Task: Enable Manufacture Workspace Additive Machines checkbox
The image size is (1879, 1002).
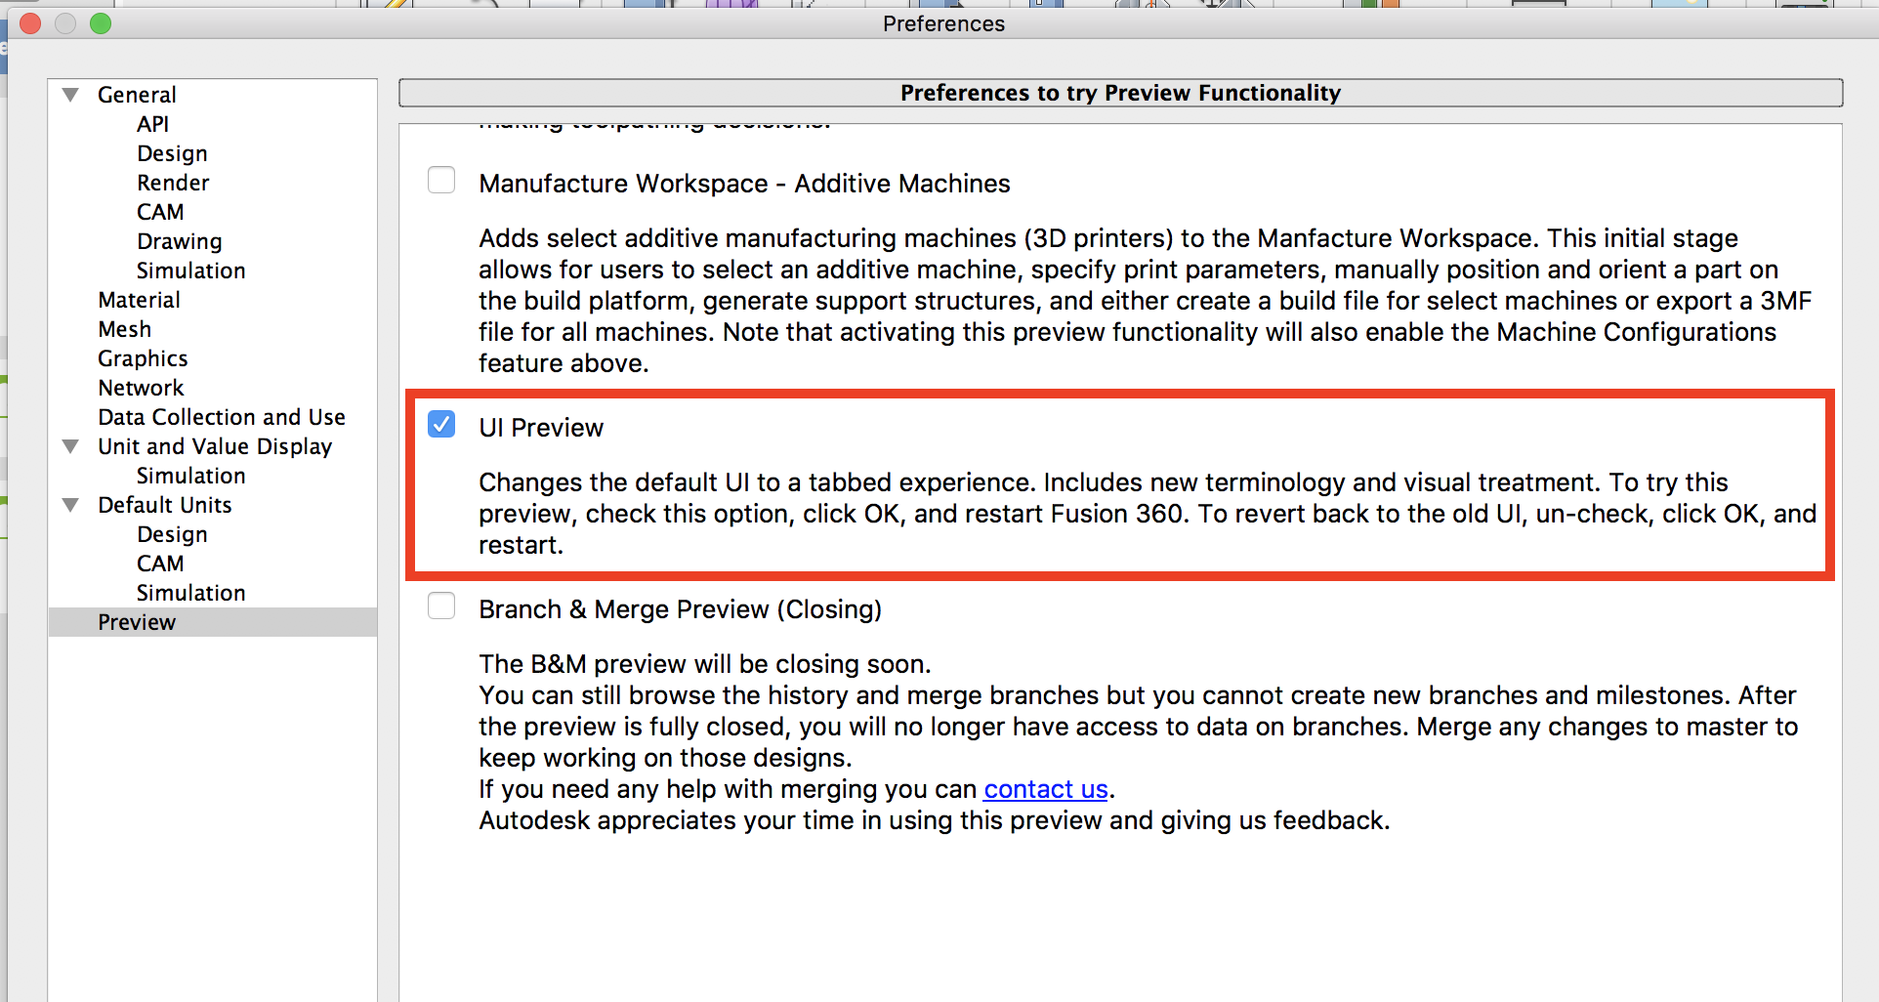Action: tap(441, 181)
